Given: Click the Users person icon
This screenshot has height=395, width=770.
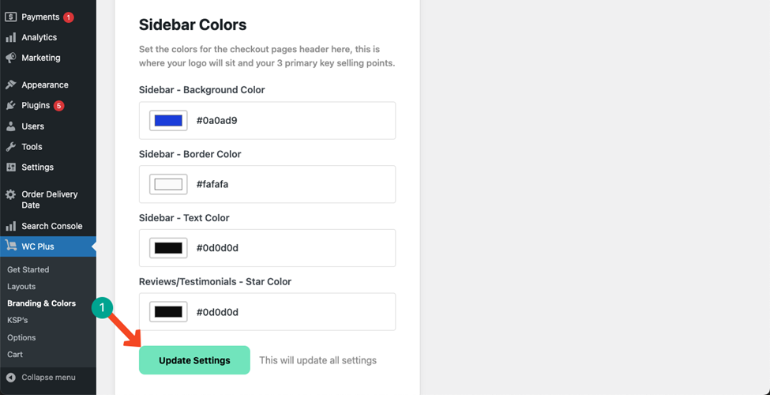Looking at the screenshot, I should tap(11, 126).
